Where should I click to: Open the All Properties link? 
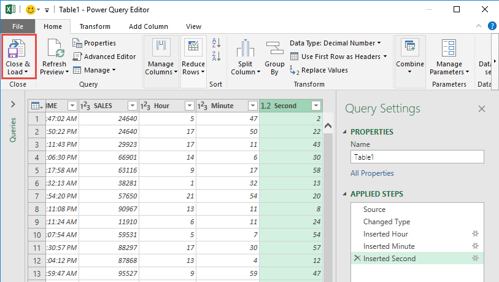coord(372,173)
